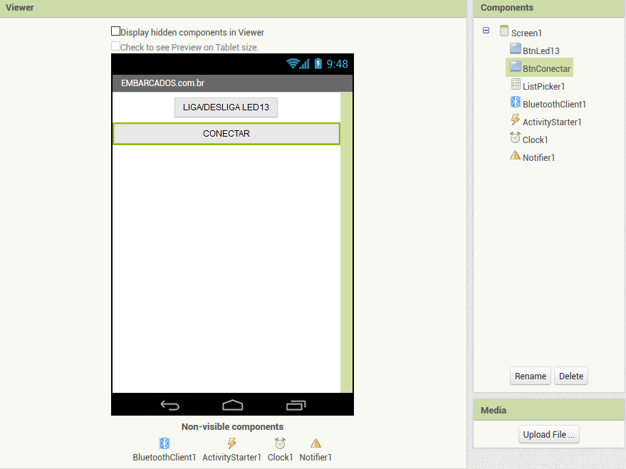This screenshot has width=626, height=469.
Task: Collapse the Screen1 component tree
Action: [x=486, y=31]
